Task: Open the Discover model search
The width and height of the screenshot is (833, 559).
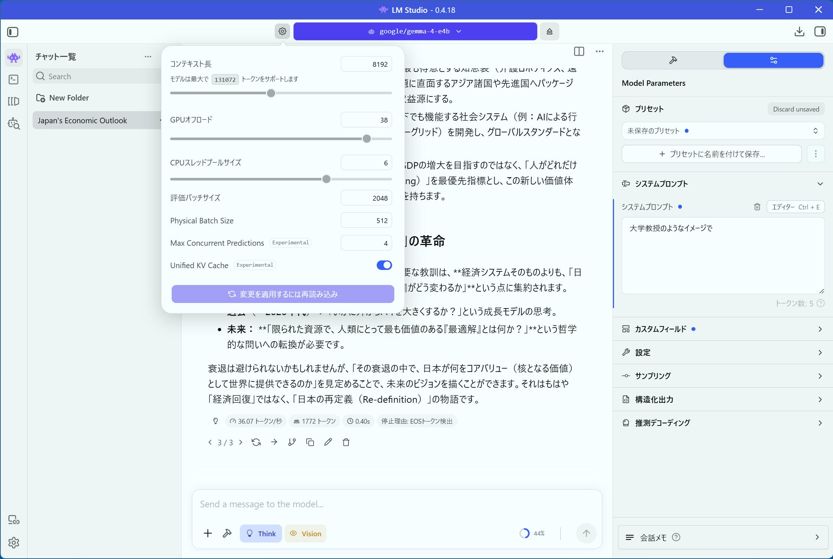Action: pyautogui.click(x=14, y=124)
